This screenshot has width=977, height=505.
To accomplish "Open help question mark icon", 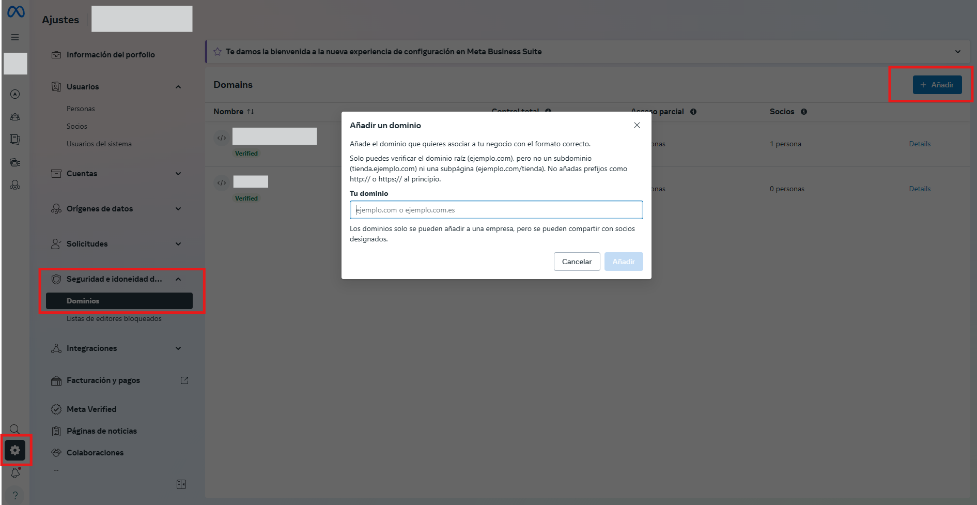I will point(15,495).
